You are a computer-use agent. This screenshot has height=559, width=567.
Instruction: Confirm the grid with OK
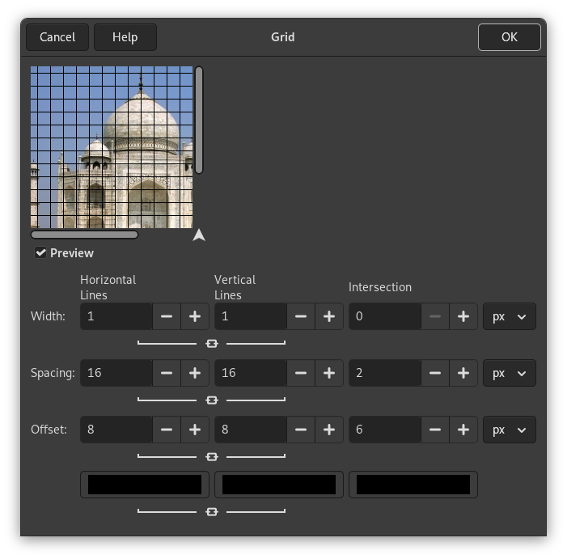pos(509,37)
